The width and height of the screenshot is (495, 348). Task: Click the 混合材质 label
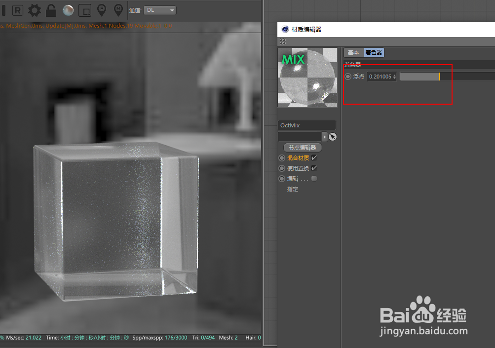pos(298,158)
